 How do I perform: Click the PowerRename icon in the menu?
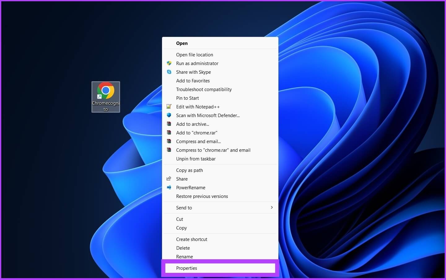[x=169, y=187]
